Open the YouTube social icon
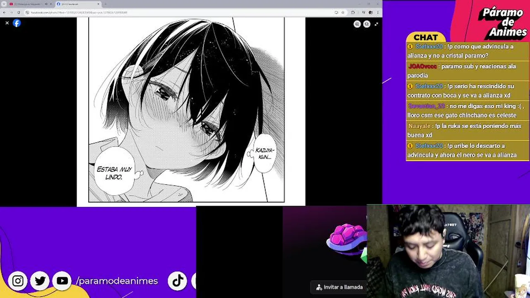The width and height of the screenshot is (530, 298). tap(62, 281)
